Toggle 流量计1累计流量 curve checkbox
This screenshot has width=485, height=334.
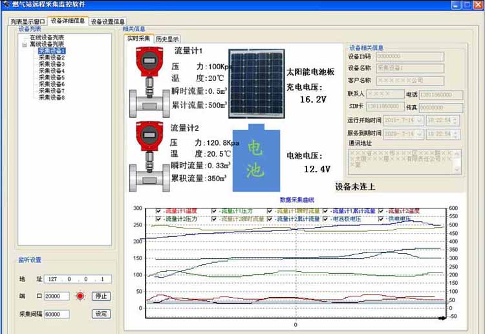click(x=325, y=211)
